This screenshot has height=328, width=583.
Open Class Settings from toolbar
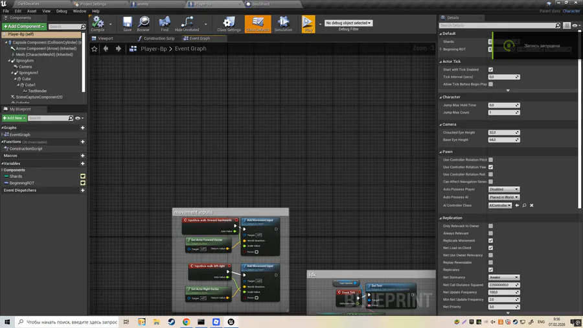point(229,24)
